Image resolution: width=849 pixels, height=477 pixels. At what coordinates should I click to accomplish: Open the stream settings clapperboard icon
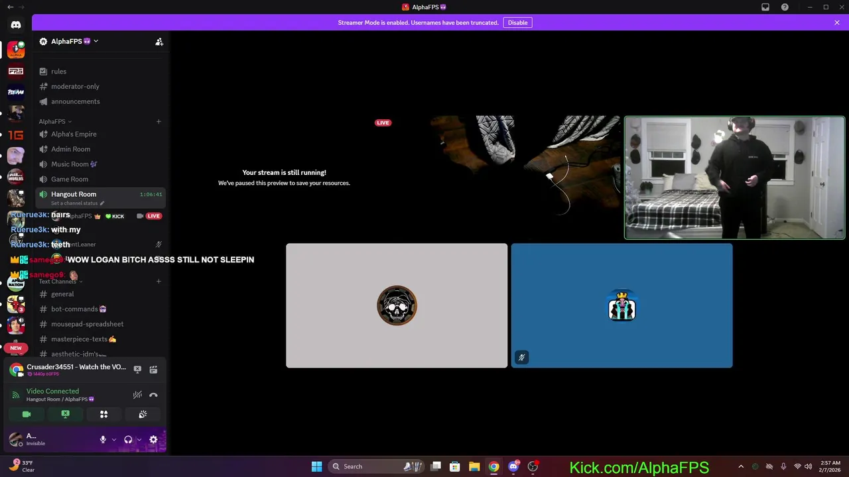click(x=153, y=370)
